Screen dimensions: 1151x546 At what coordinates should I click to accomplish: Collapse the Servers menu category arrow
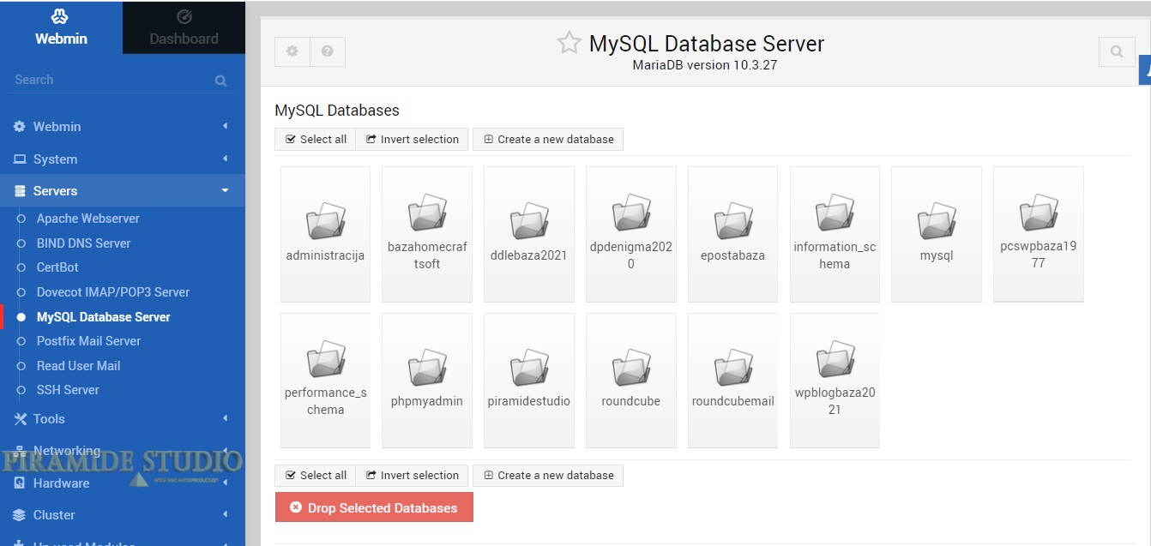point(225,190)
